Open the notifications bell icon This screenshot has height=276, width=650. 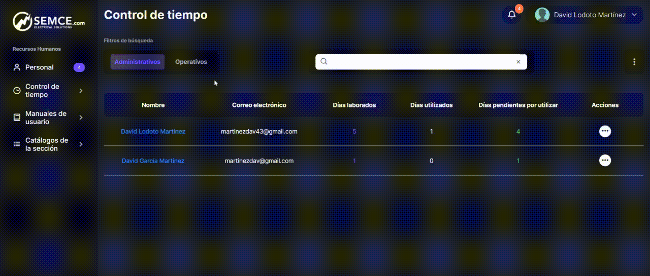coord(512,15)
